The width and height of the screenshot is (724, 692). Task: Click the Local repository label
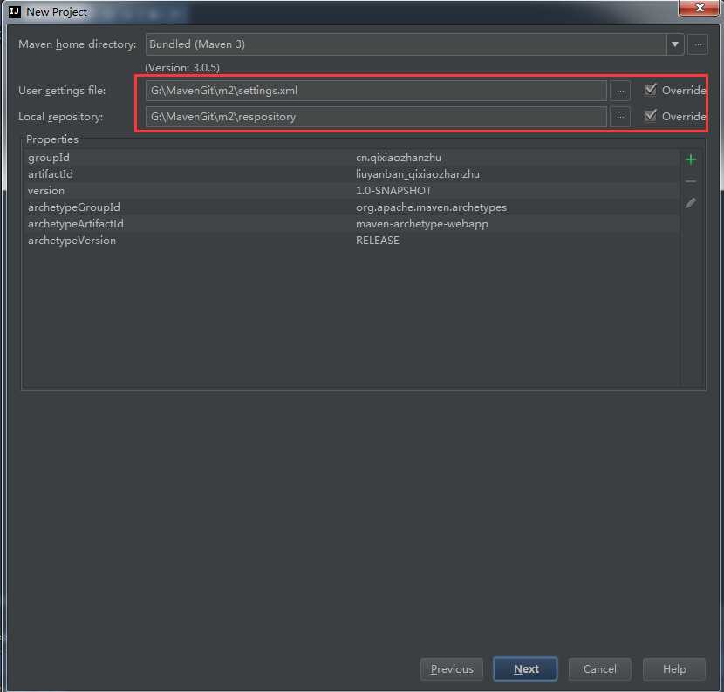pyautogui.click(x=60, y=117)
